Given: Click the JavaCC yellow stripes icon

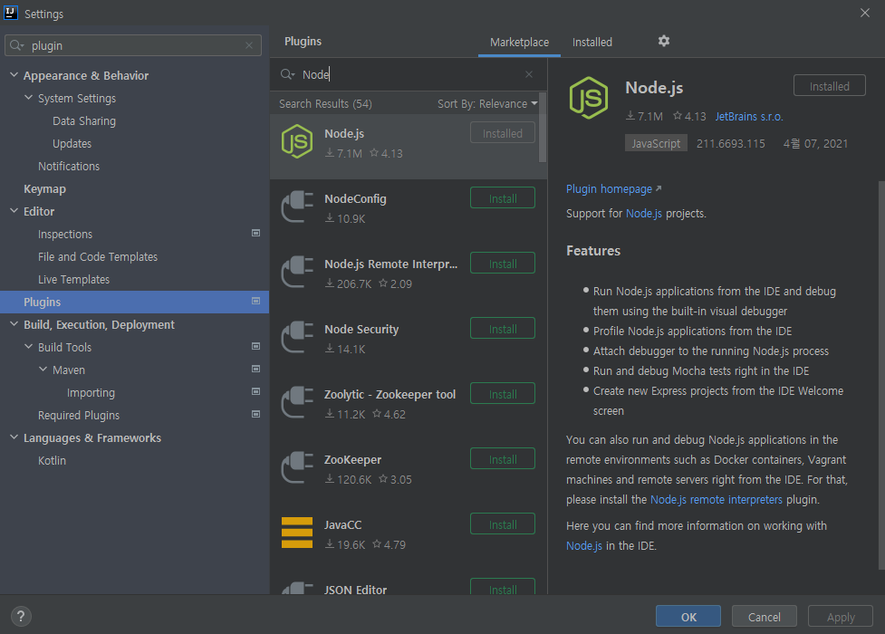Looking at the screenshot, I should [297, 533].
